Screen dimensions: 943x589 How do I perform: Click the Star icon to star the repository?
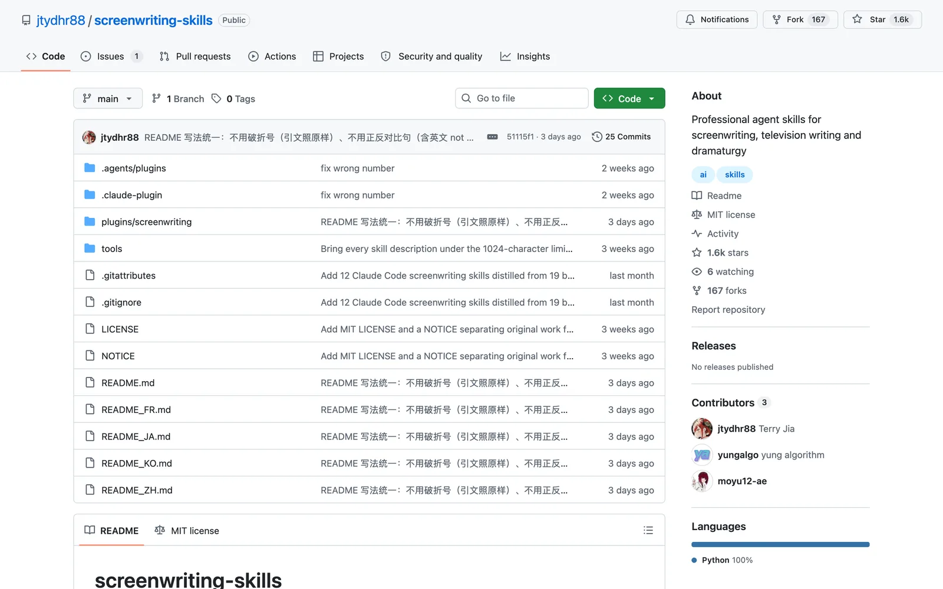pos(858,19)
